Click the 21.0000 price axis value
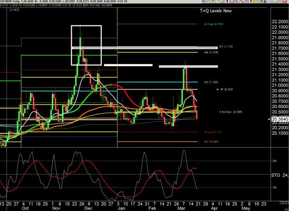This screenshot has height=211, width=289. pos(280,86)
